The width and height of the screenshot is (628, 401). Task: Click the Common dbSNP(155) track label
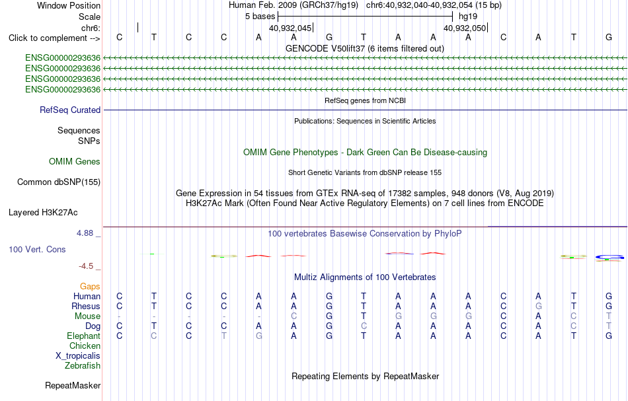click(59, 182)
